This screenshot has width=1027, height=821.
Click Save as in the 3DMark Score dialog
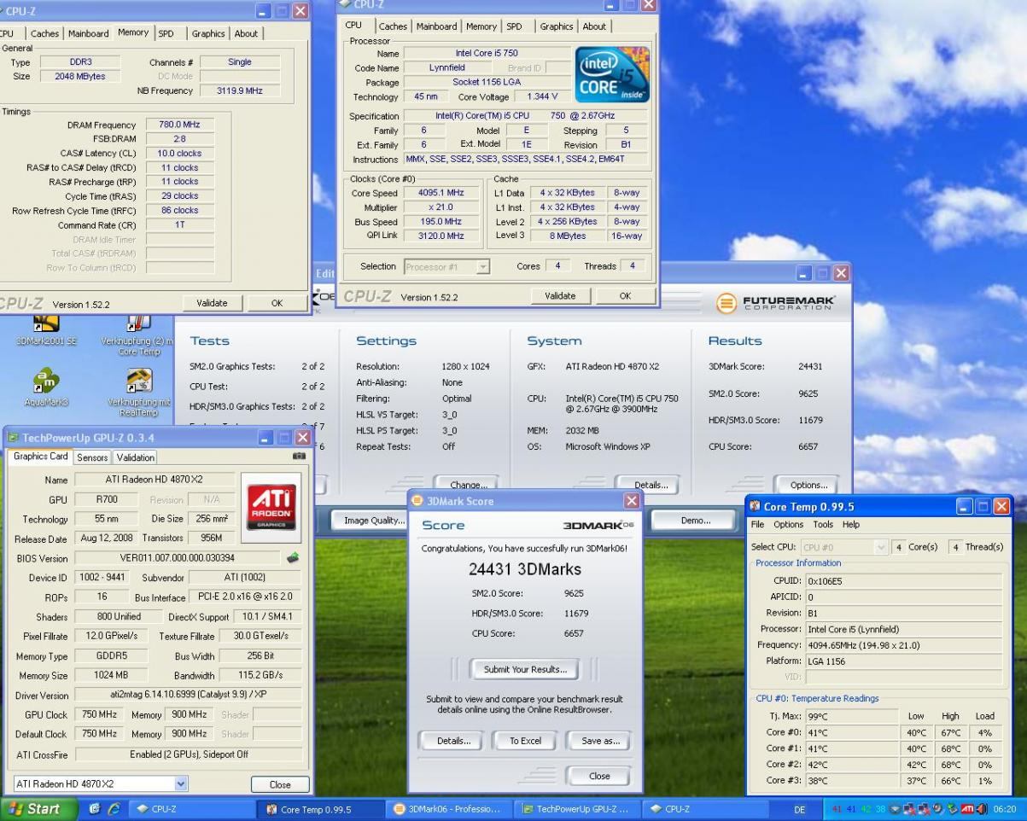tap(600, 741)
